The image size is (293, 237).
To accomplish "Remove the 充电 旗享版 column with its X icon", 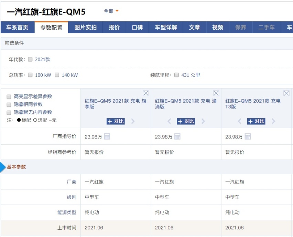I will coord(146,93).
